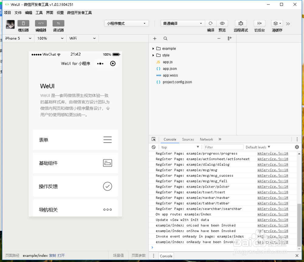The width and height of the screenshot is (304, 262).
Task: Click the console scroll up arrow
Action: tap(299, 154)
